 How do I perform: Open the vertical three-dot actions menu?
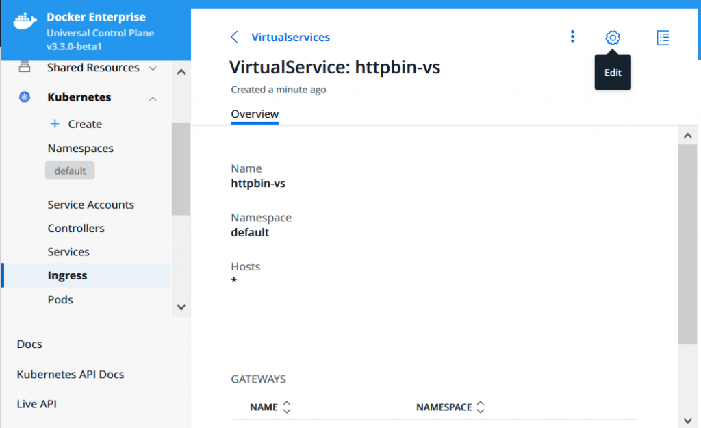[x=572, y=37]
